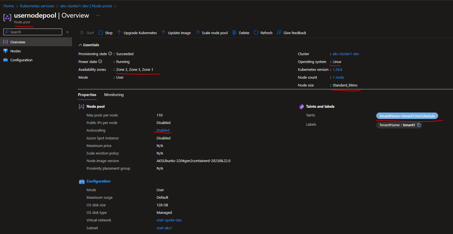The width and height of the screenshot is (453, 234).
Task: Click the magnifier icon in search box
Action: pos(7,32)
